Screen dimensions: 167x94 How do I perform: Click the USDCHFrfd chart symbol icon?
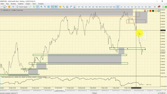(x=1, y=10)
